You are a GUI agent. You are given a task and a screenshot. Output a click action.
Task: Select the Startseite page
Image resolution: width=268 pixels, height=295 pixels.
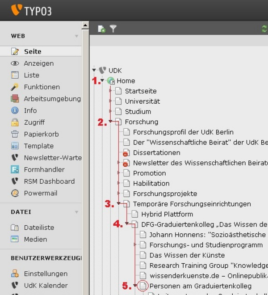pyautogui.click(x=141, y=91)
